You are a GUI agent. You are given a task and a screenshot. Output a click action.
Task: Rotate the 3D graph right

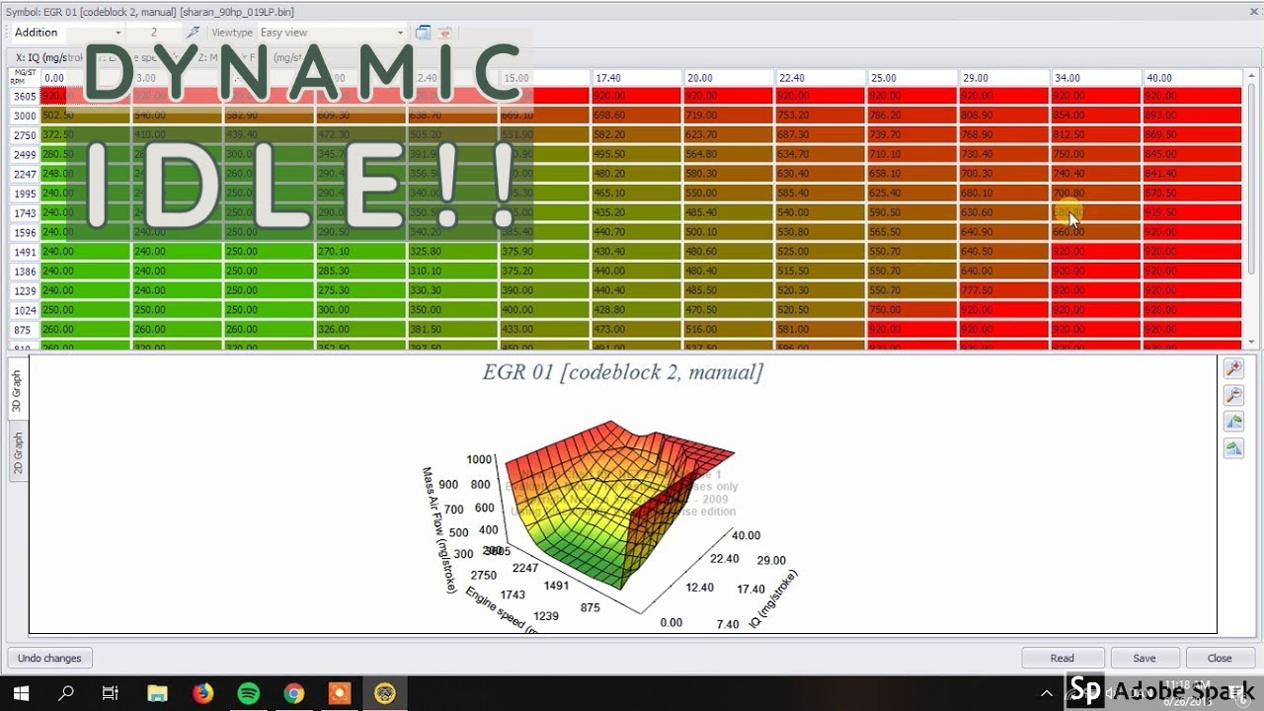coord(1233,448)
